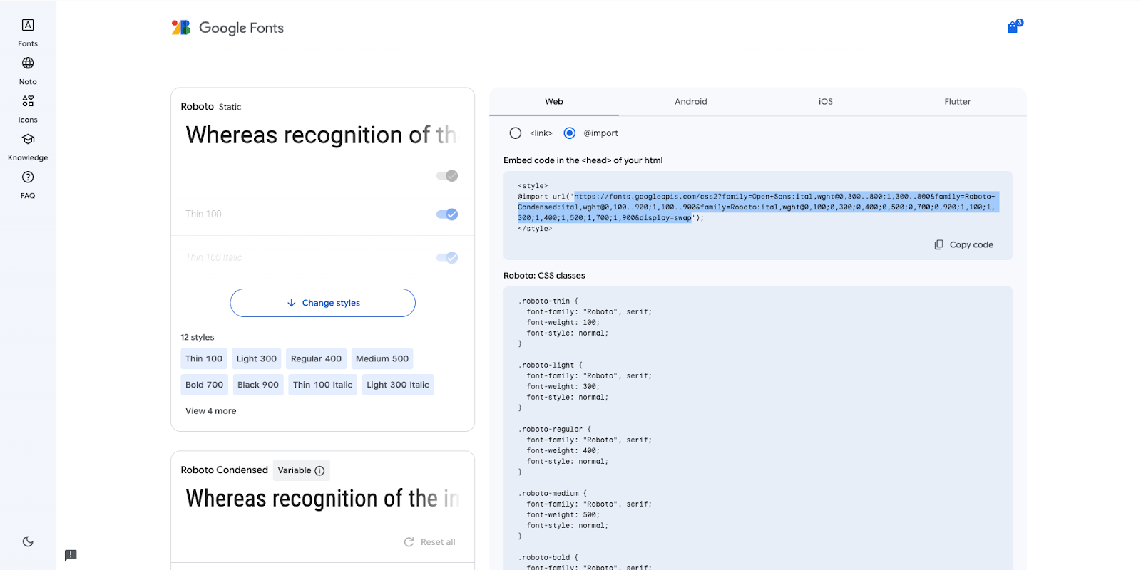Click the send feedback icon
This screenshot has width=1141, height=570.
pyautogui.click(x=71, y=555)
